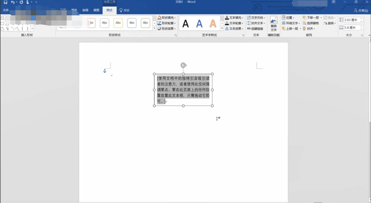Click the 共享 share button
The width and height of the screenshot is (371, 203).
361,10
